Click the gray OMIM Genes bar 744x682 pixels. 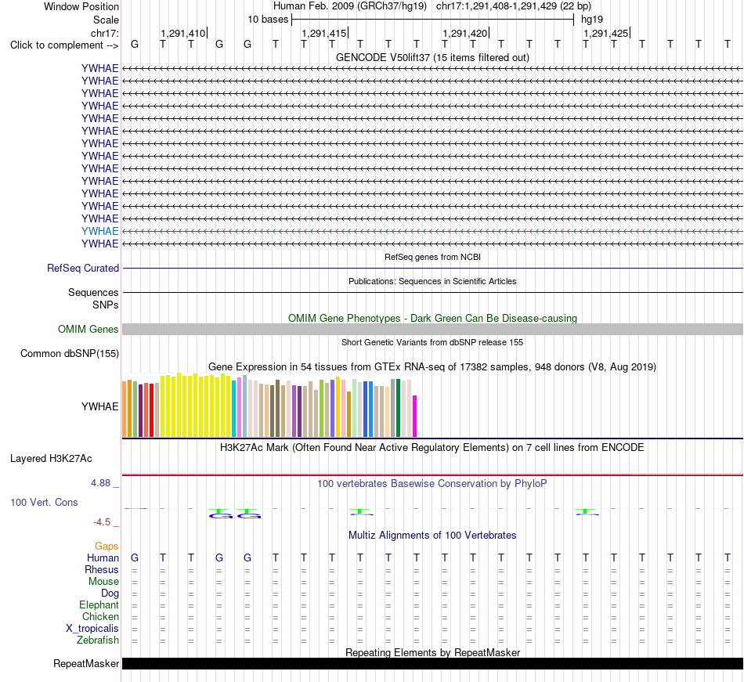tap(432, 329)
